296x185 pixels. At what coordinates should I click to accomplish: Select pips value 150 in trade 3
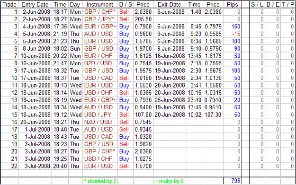236,26
